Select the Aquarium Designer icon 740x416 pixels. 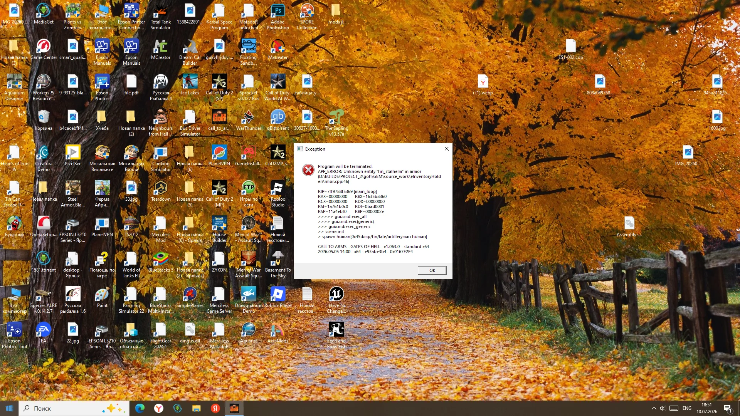point(14,87)
